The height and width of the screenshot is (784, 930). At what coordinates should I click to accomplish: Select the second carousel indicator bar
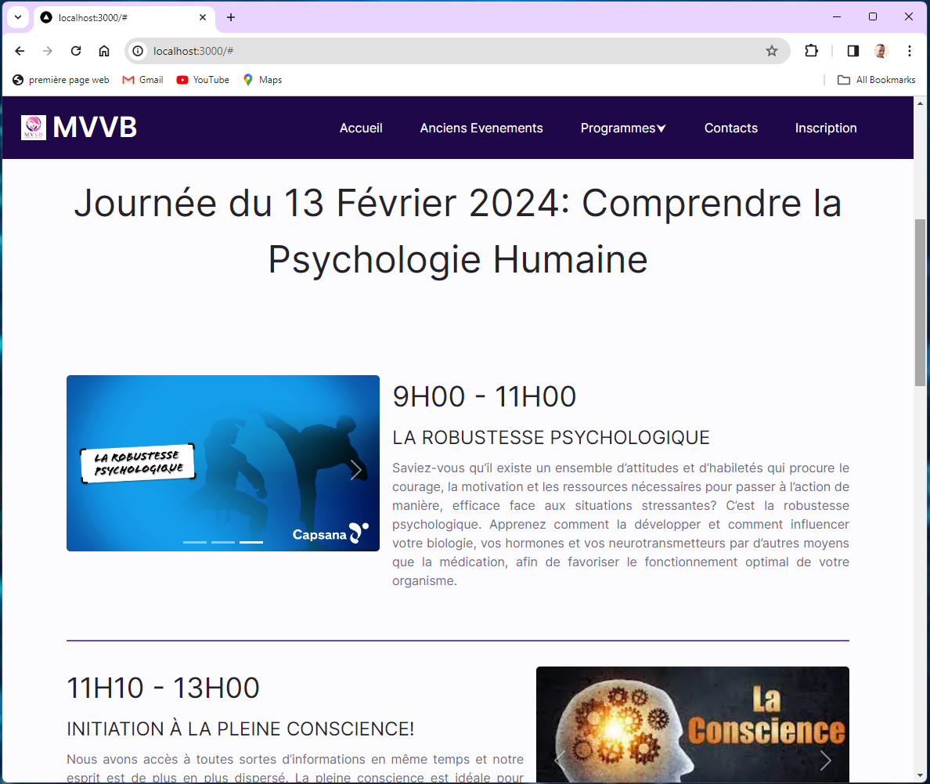tap(223, 542)
